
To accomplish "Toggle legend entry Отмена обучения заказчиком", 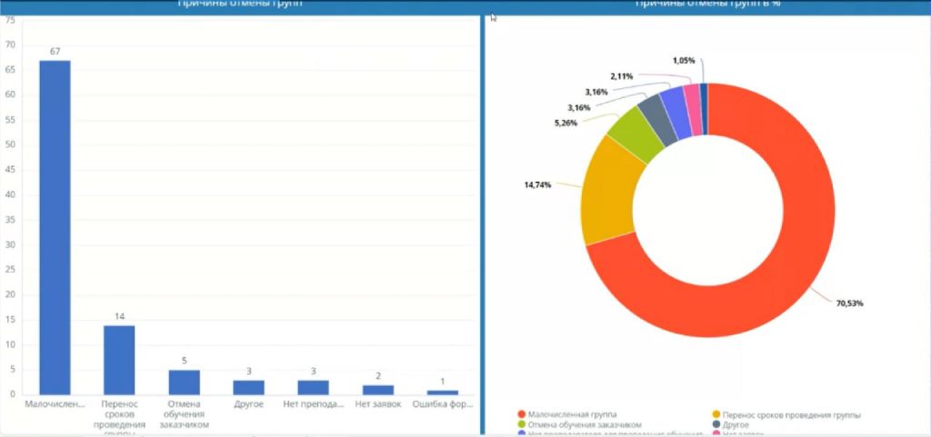I will coord(580,424).
